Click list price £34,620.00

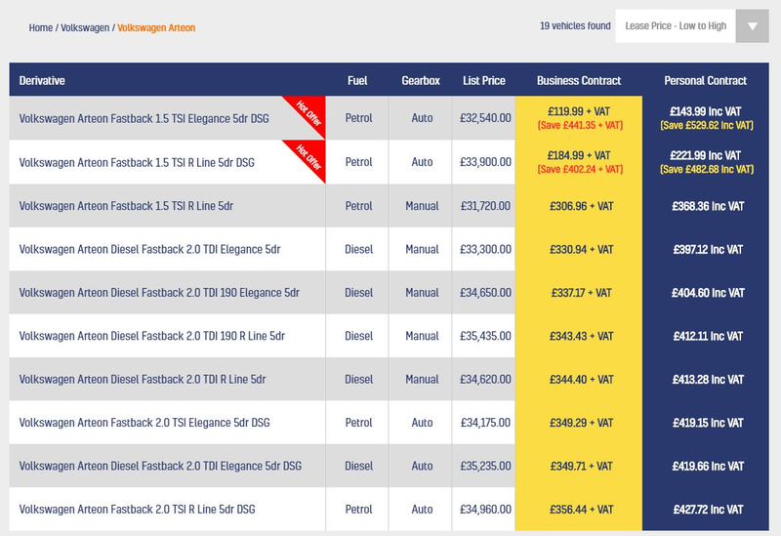click(x=485, y=380)
